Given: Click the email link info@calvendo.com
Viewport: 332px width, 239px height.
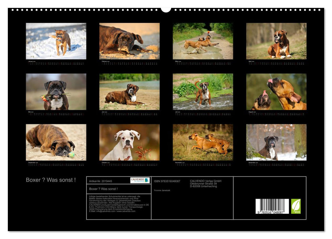Looking at the screenshot, I should pyautogui.click(x=104, y=211).
